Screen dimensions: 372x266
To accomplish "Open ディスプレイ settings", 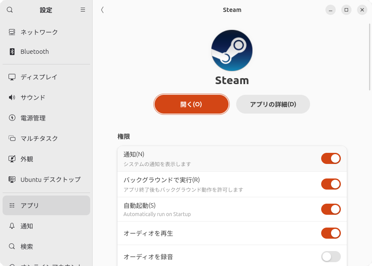I will pos(46,77).
